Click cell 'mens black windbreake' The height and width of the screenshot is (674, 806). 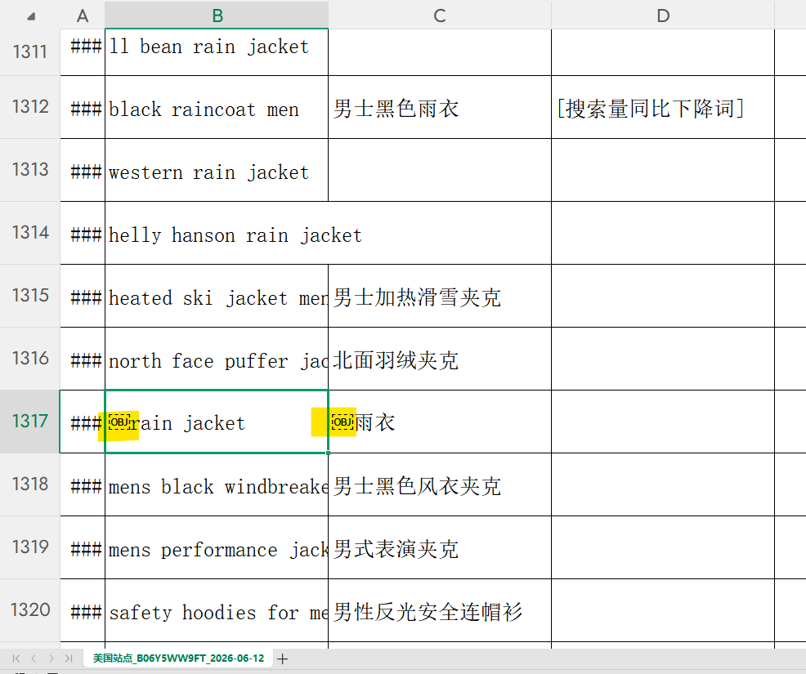tap(217, 484)
